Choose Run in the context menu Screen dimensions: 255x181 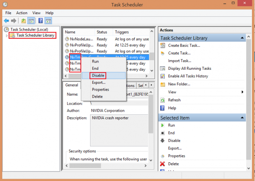click(x=104, y=61)
